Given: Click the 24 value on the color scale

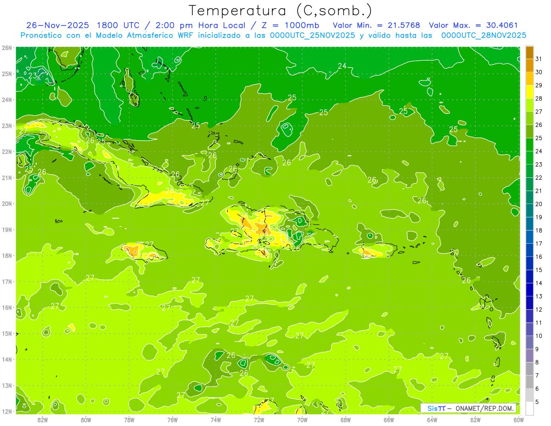Looking at the screenshot, I should pyautogui.click(x=539, y=151).
